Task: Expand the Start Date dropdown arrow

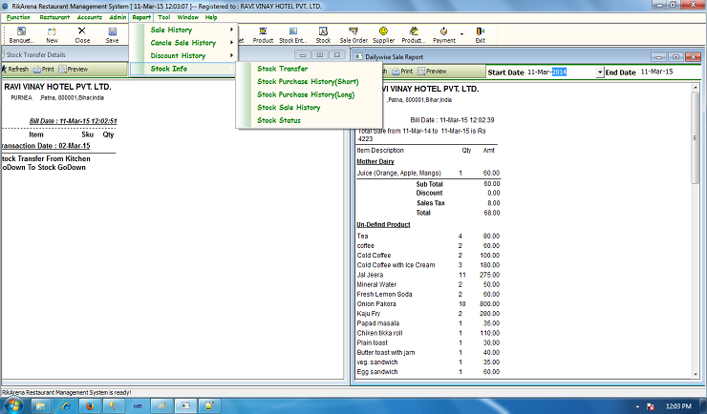Action: pyautogui.click(x=600, y=72)
